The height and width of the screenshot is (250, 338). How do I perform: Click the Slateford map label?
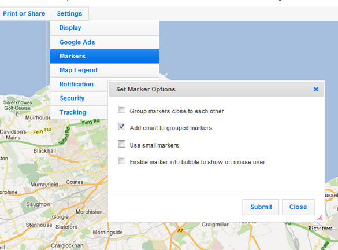[x=66, y=227]
